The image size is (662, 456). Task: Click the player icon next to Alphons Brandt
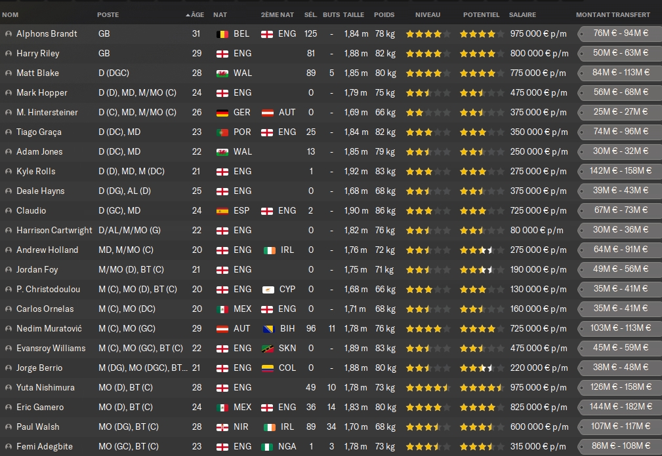click(8, 33)
